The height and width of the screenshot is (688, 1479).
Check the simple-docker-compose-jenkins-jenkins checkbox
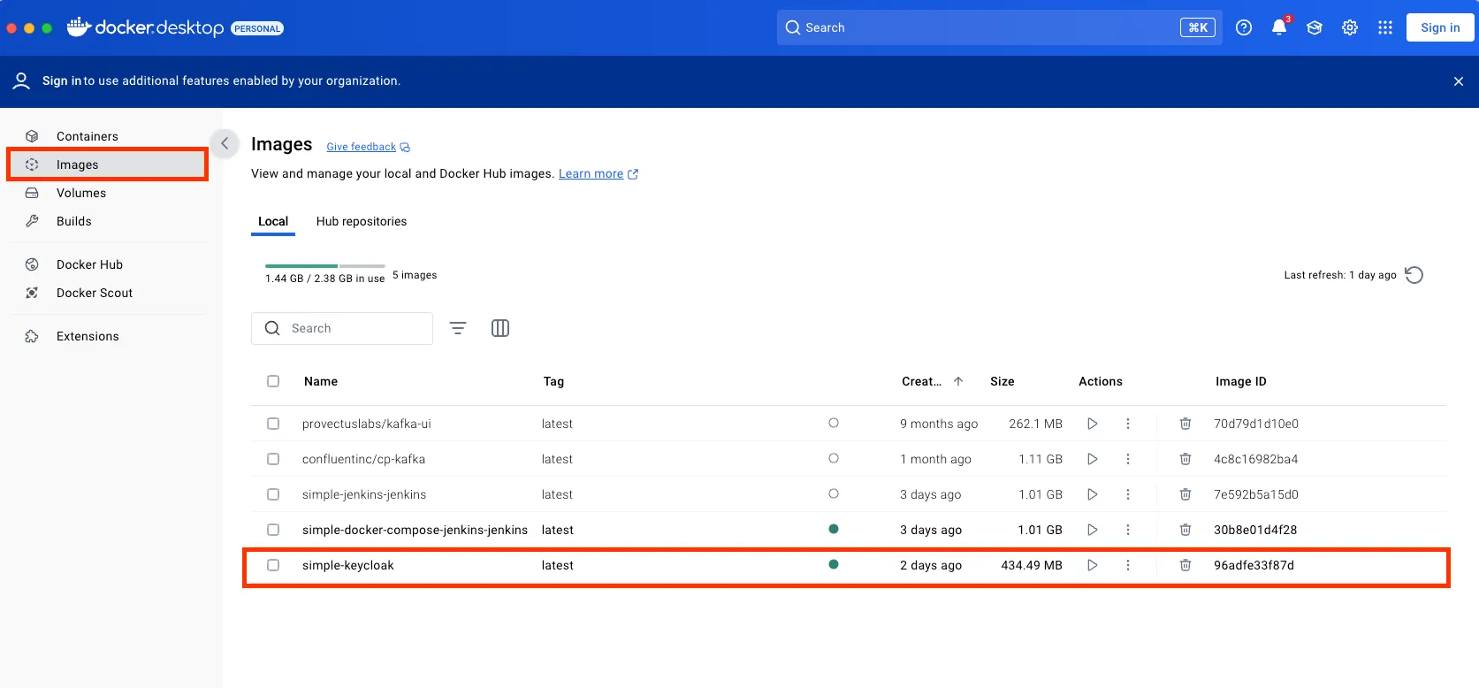273,530
